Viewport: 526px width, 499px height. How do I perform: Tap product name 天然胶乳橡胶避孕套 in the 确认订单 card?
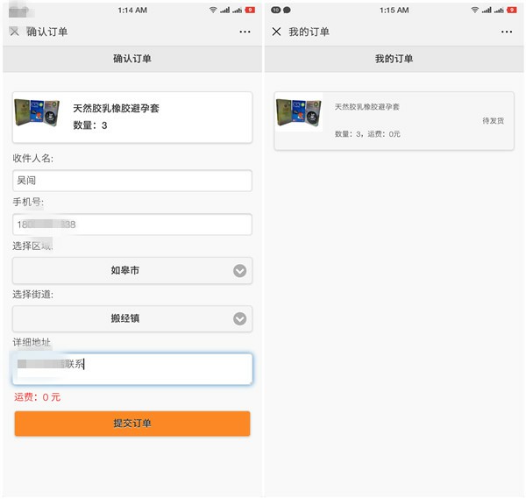point(116,109)
